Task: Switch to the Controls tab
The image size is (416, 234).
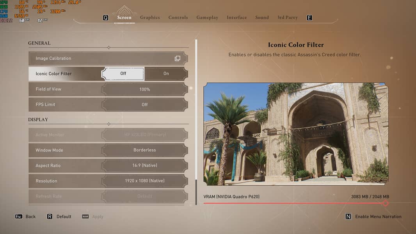Action: (178, 18)
